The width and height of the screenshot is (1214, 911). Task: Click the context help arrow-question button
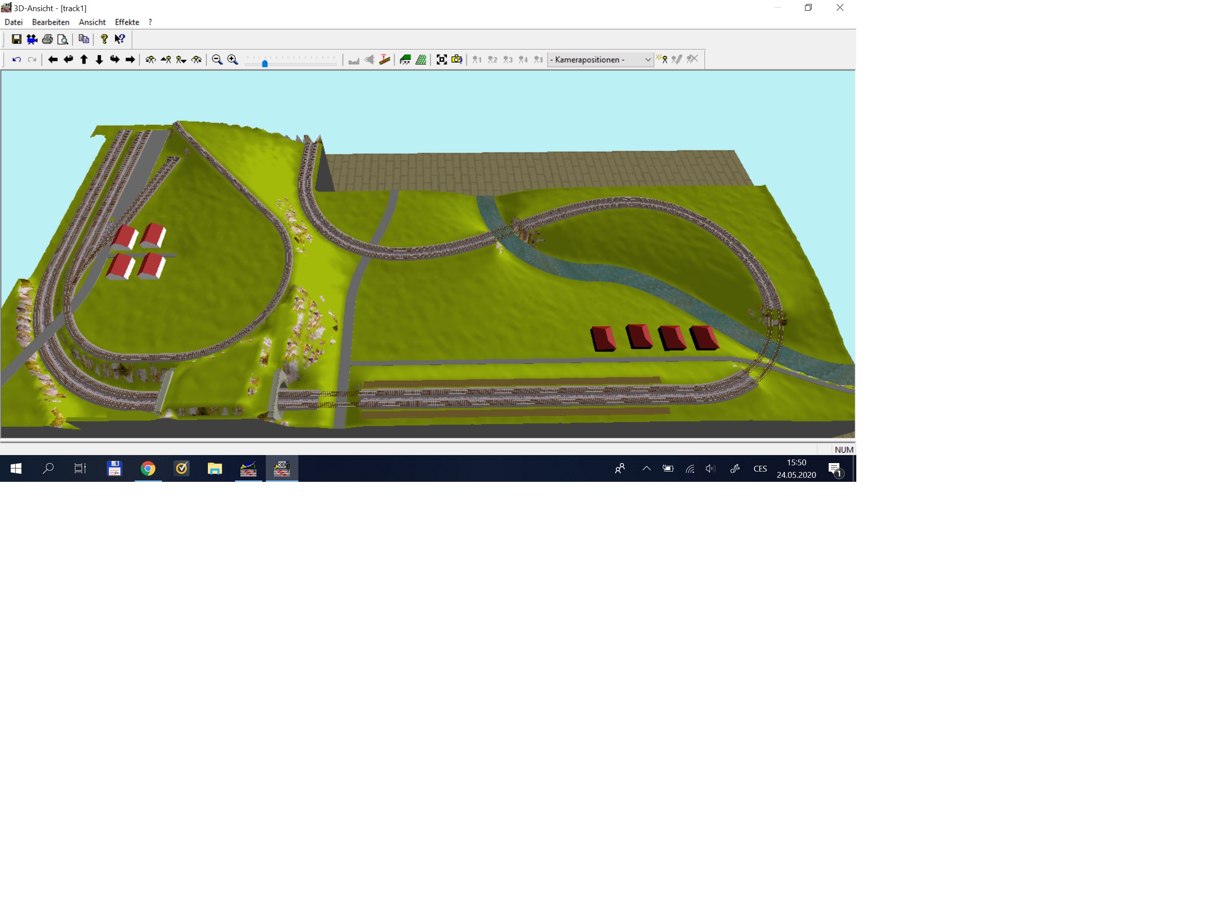click(x=120, y=39)
